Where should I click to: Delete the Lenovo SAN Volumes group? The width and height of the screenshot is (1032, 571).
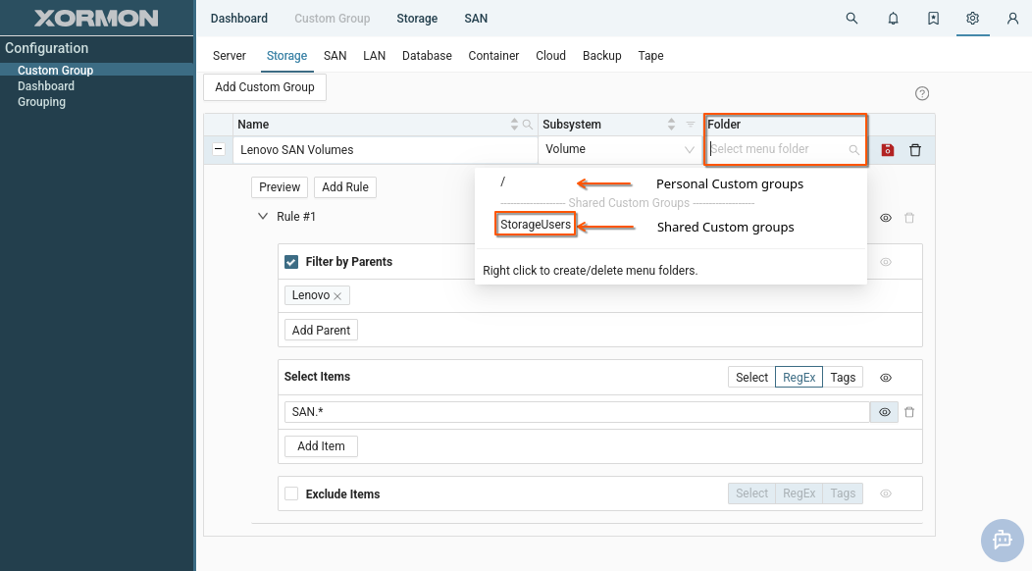click(x=915, y=150)
